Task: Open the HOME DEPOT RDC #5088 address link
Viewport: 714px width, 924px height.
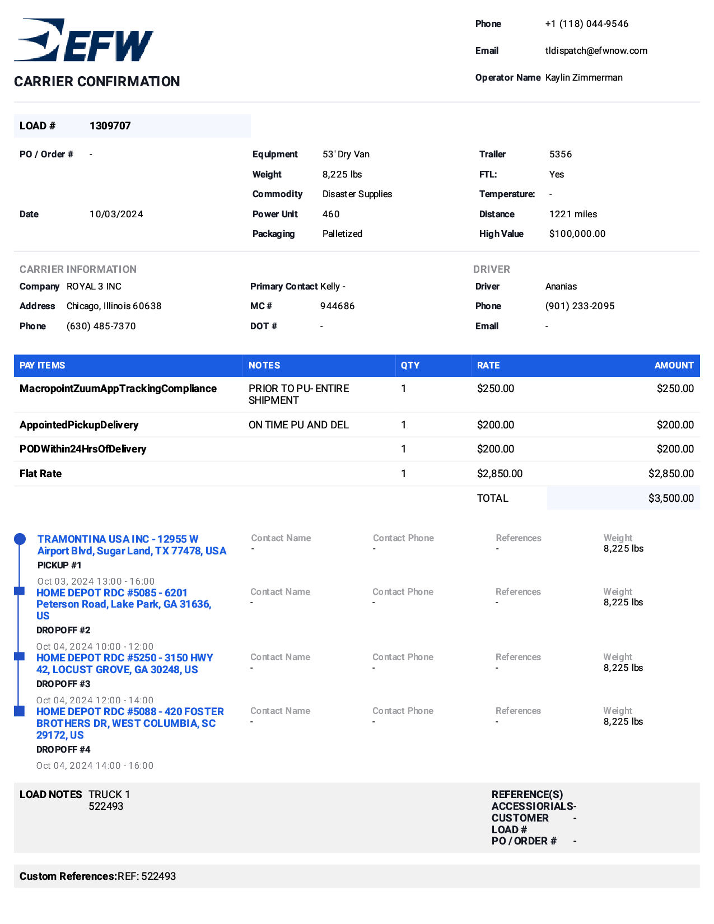Action: [130, 723]
